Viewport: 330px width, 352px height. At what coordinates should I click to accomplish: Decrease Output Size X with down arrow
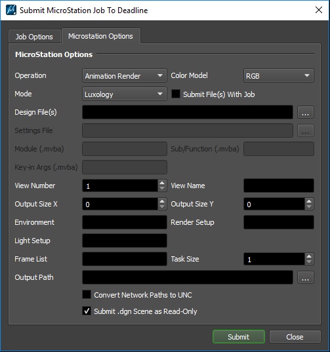click(x=162, y=207)
